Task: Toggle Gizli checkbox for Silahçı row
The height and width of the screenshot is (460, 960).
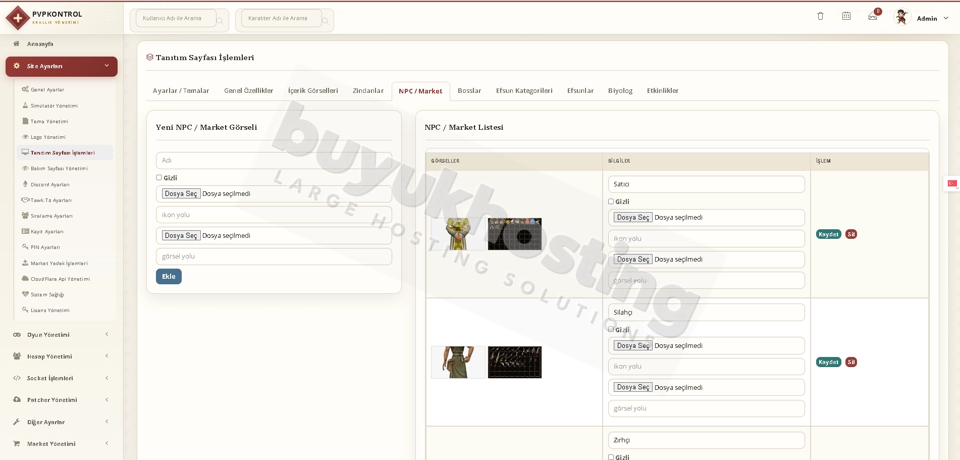Action: pos(611,330)
